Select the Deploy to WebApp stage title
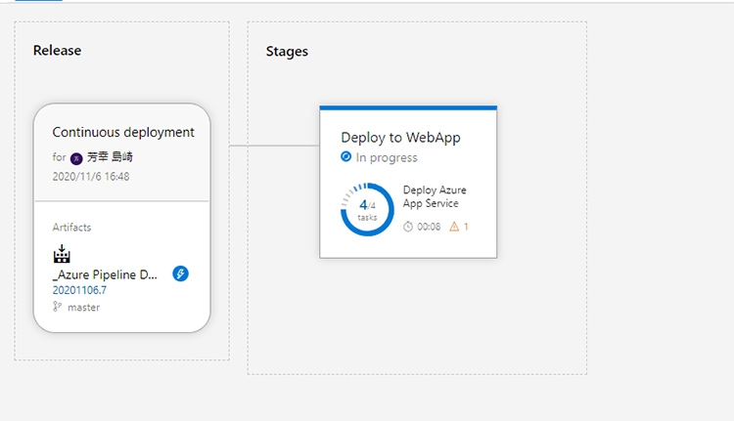 click(400, 138)
